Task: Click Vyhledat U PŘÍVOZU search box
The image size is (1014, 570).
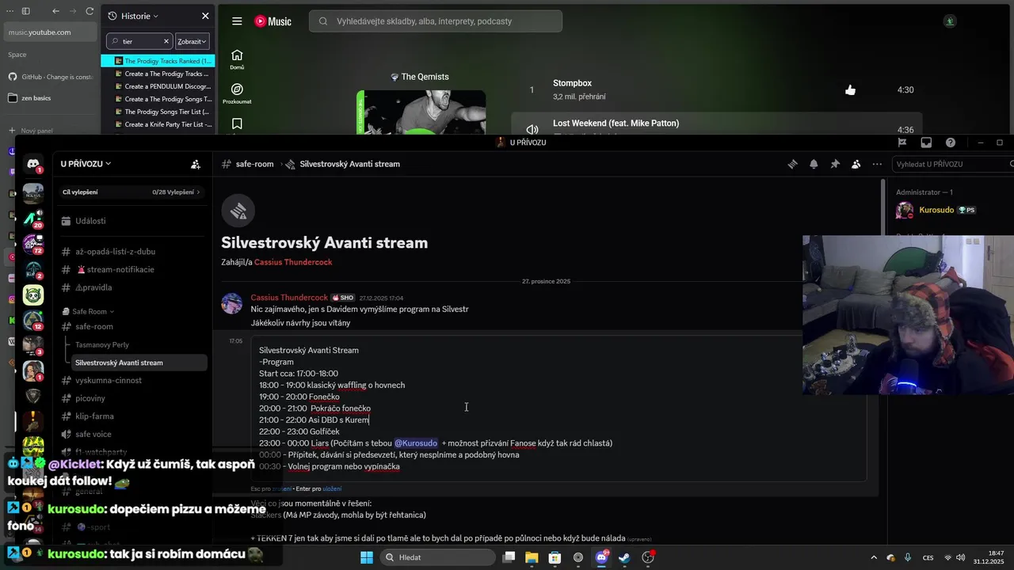Action: point(952,164)
